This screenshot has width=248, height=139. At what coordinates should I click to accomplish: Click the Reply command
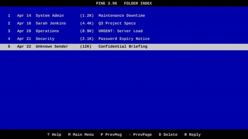tap(193, 135)
